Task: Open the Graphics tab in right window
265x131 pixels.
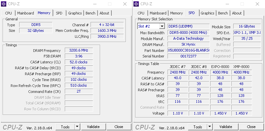Action: point(208,13)
